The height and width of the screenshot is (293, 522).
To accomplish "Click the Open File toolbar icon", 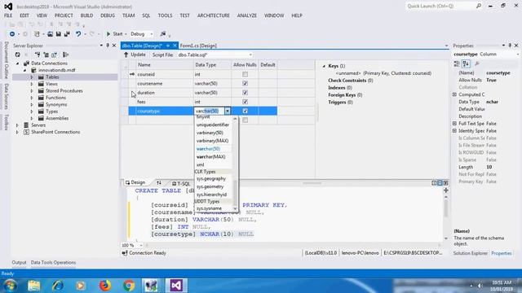I will tap(50, 34).
